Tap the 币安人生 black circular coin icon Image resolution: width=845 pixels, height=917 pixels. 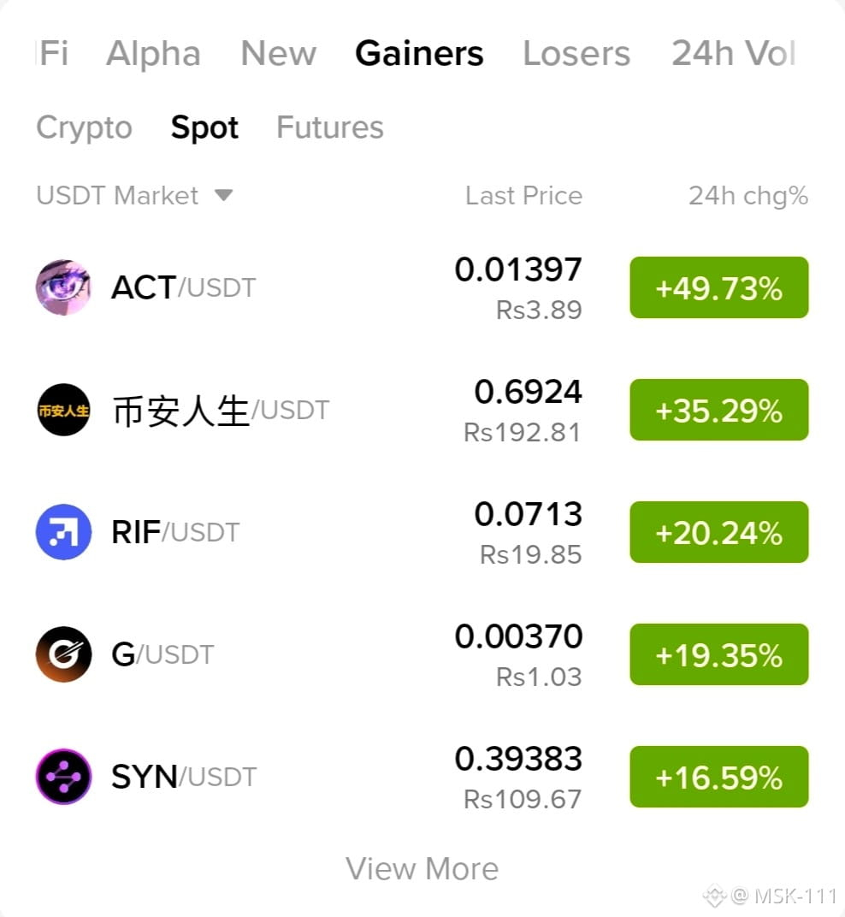[x=63, y=410]
